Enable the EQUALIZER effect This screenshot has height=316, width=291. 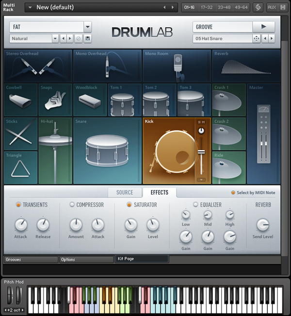[195, 204]
